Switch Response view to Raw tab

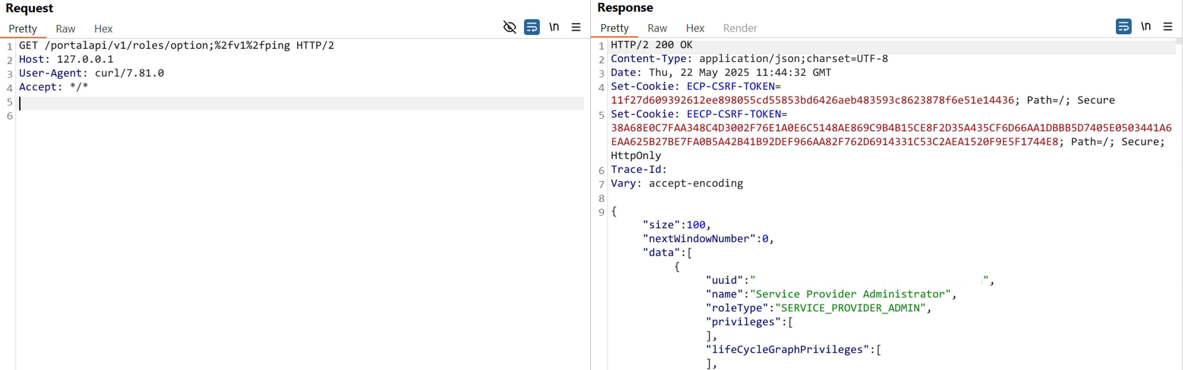click(657, 28)
